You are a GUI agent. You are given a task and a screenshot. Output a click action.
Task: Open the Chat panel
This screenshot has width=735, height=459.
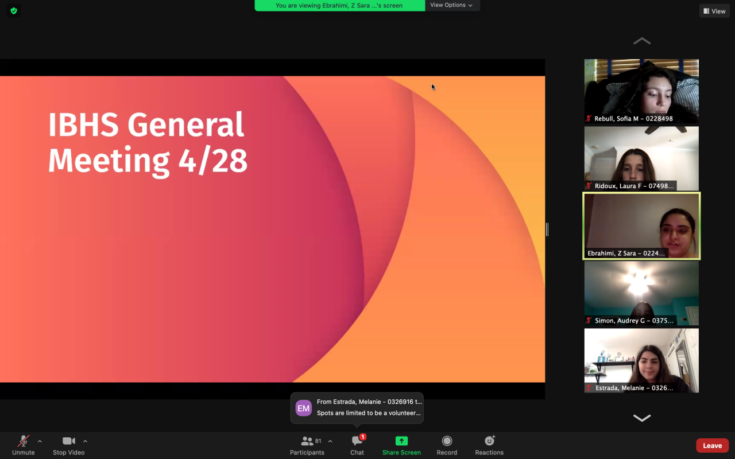click(357, 445)
